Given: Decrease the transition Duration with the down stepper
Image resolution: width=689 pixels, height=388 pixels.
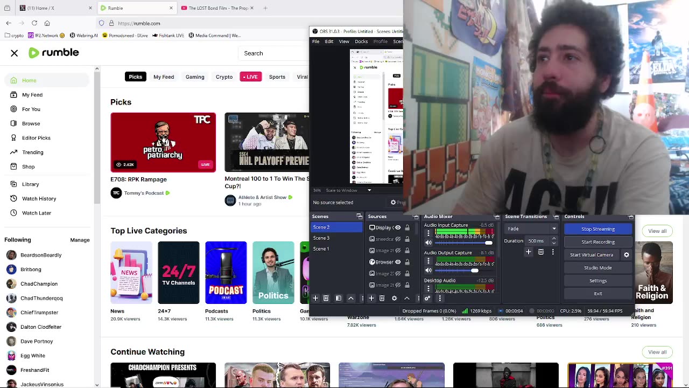Looking at the screenshot, I should click(554, 244).
